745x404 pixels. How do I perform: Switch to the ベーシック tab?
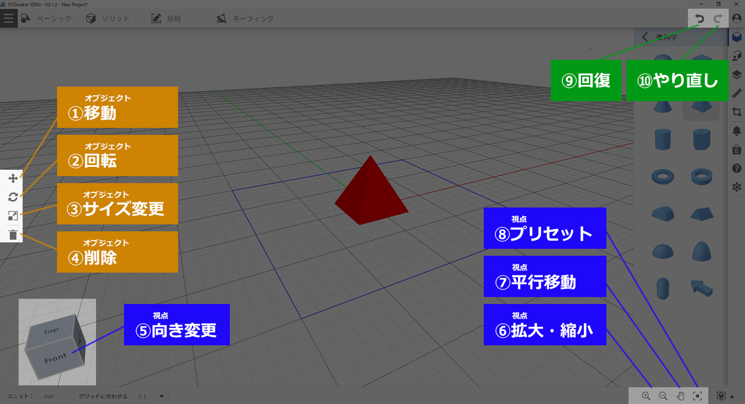pos(47,19)
